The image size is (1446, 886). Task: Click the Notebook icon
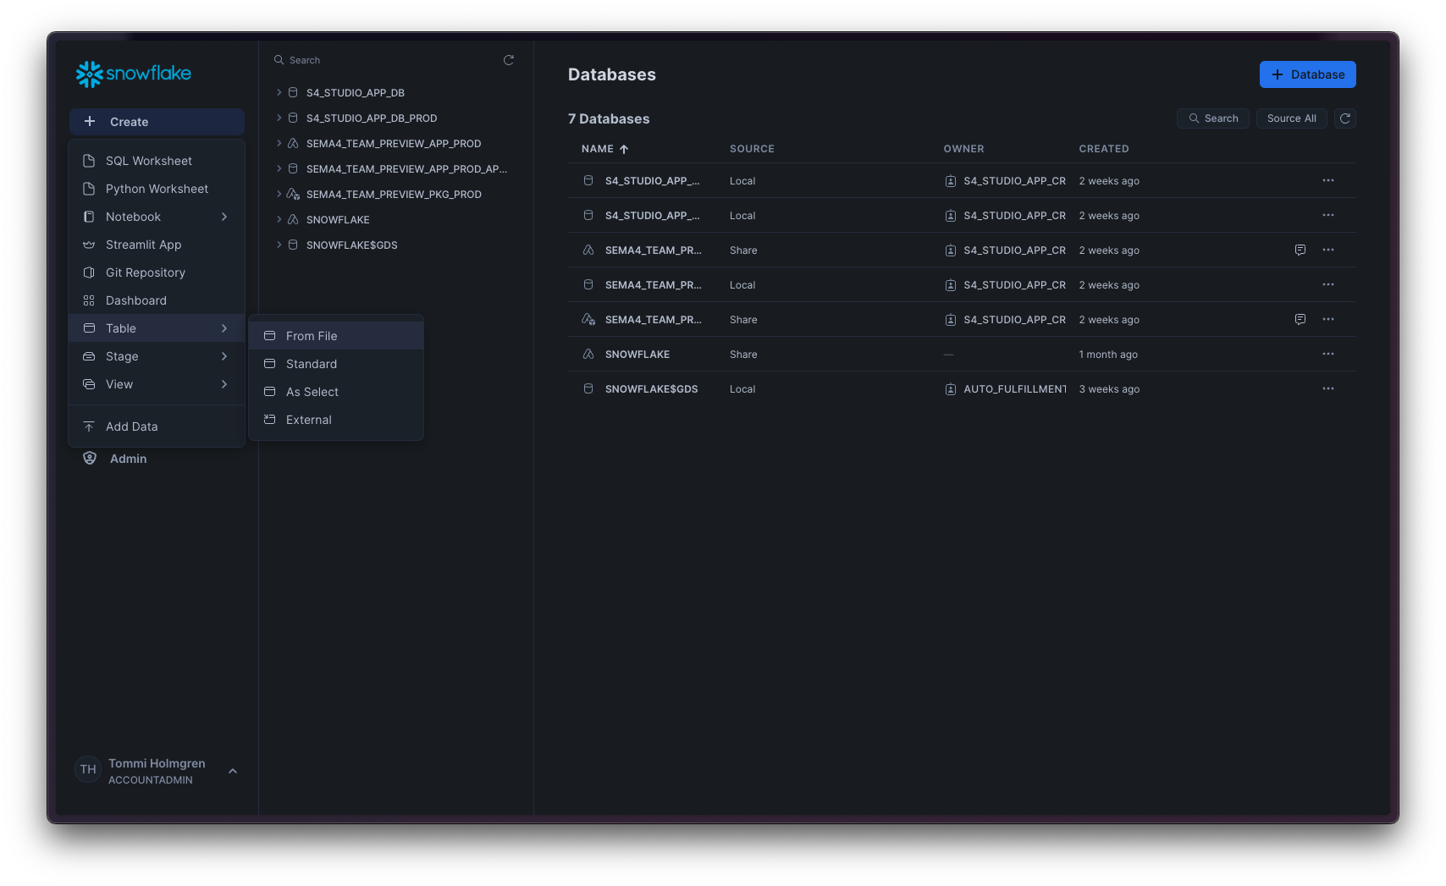pos(89,217)
